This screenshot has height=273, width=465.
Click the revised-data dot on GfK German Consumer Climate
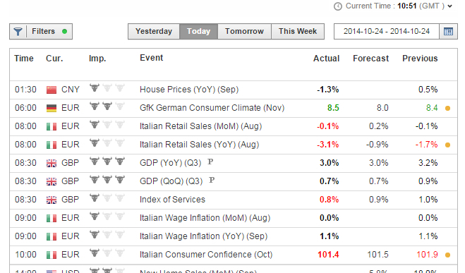tap(448, 109)
